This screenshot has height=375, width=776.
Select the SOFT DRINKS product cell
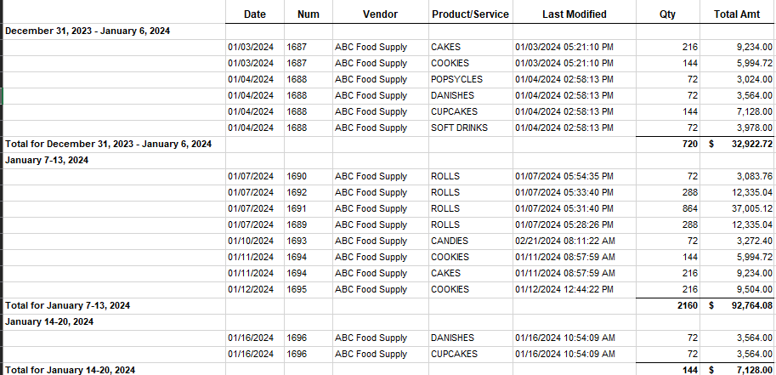pos(460,128)
